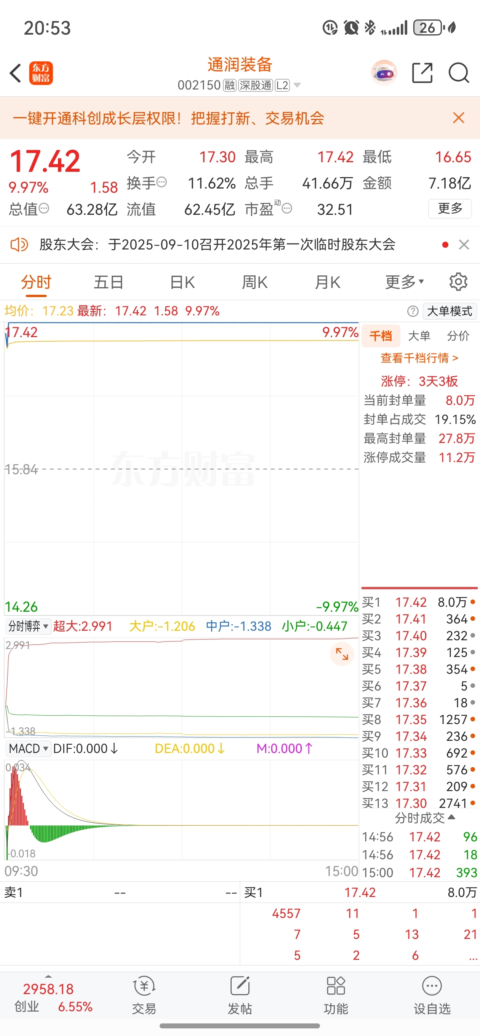Dismiss the 股东大会 notice
The width and height of the screenshot is (480, 1036).
464,245
